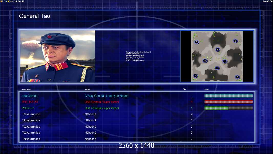Screen dimensions: 273x154
Task: Click the "Začíná s Jadernými kanóny" line
Action: tap(135, 61)
